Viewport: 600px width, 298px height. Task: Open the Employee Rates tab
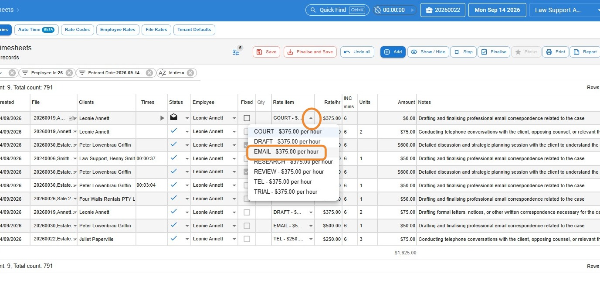click(118, 30)
